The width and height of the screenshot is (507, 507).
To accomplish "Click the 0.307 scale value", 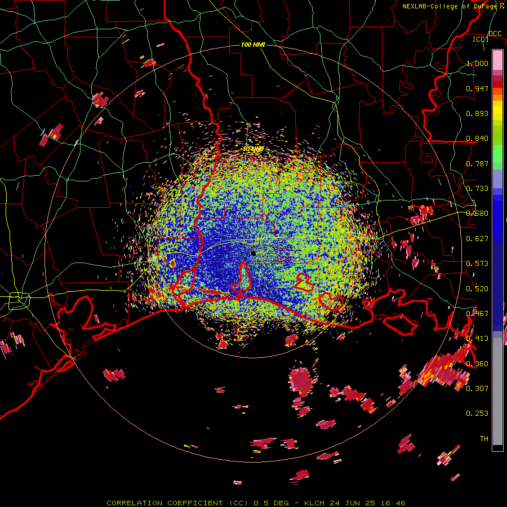I will tap(477, 388).
